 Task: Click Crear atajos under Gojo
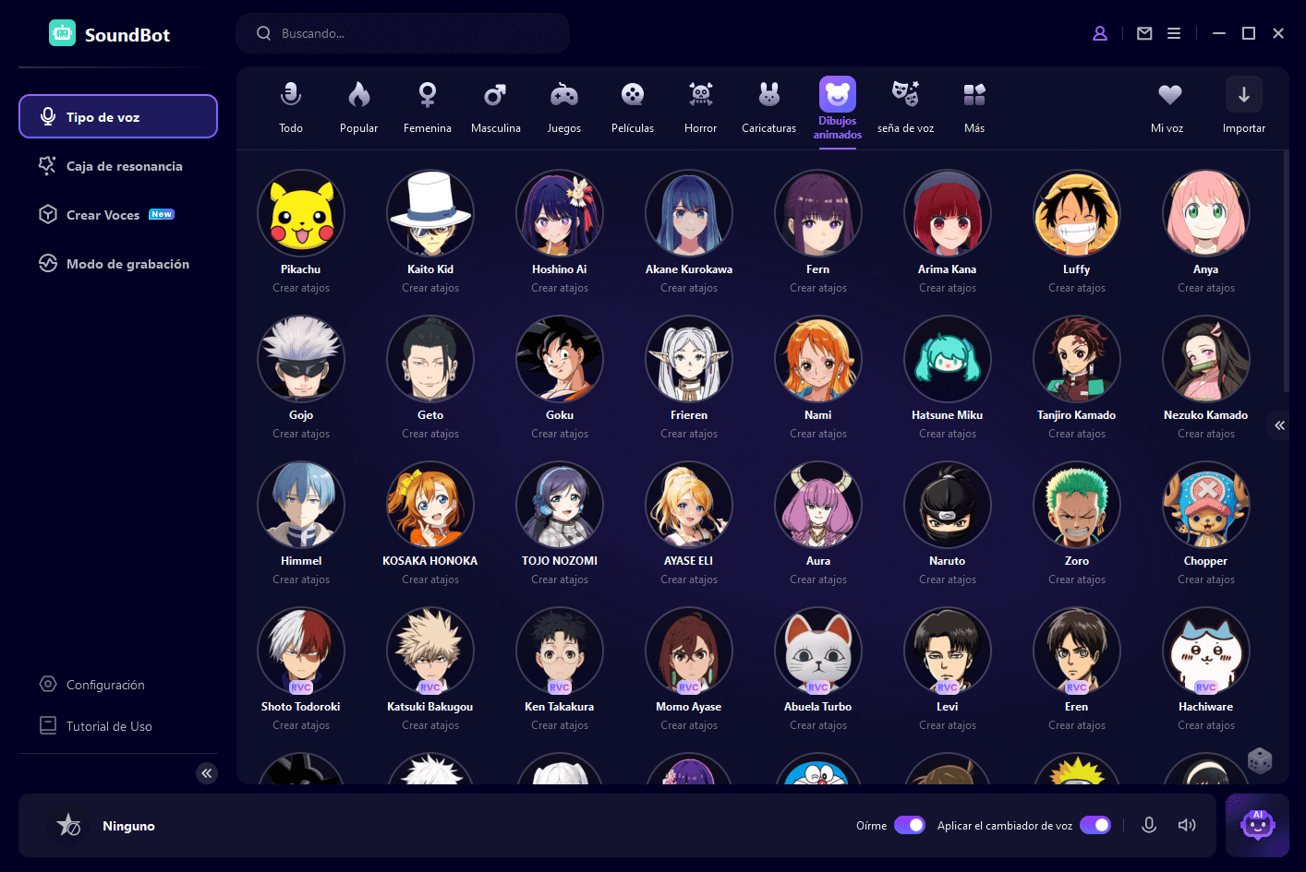[x=301, y=434]
